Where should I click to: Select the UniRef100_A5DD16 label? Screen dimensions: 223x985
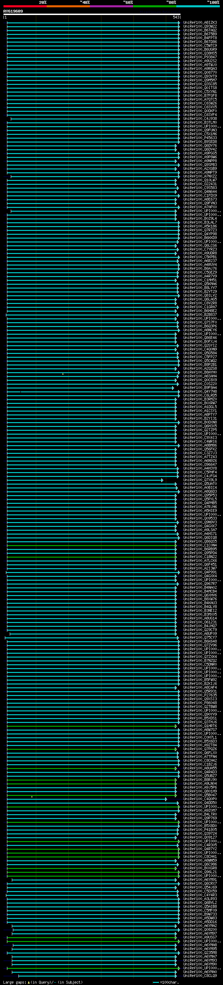[200, 922]
